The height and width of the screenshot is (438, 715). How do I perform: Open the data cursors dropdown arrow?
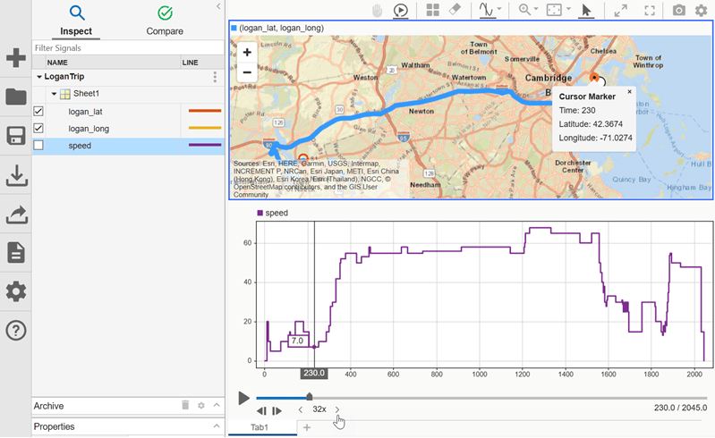click(499, 9)
